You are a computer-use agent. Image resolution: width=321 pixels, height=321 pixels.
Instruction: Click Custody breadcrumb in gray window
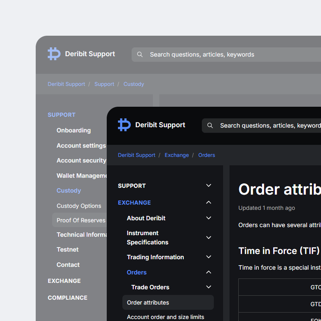134,84
